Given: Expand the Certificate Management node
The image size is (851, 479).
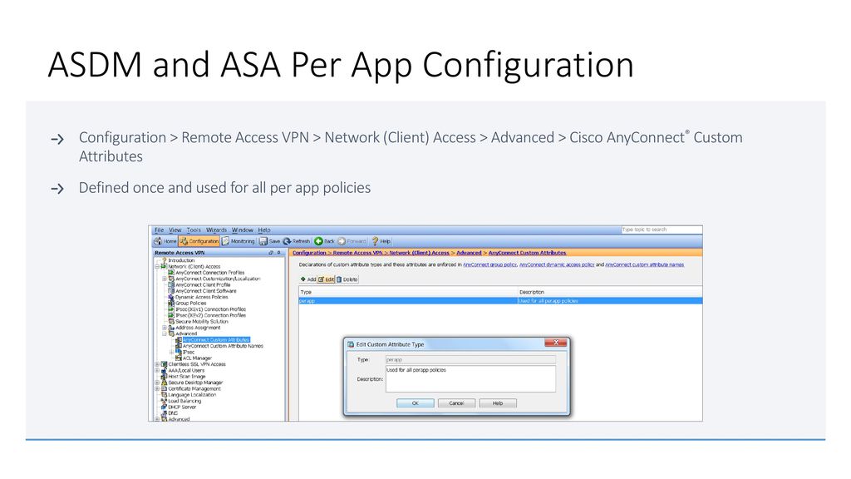Looking at the screenshot, I should click(157, 389).
